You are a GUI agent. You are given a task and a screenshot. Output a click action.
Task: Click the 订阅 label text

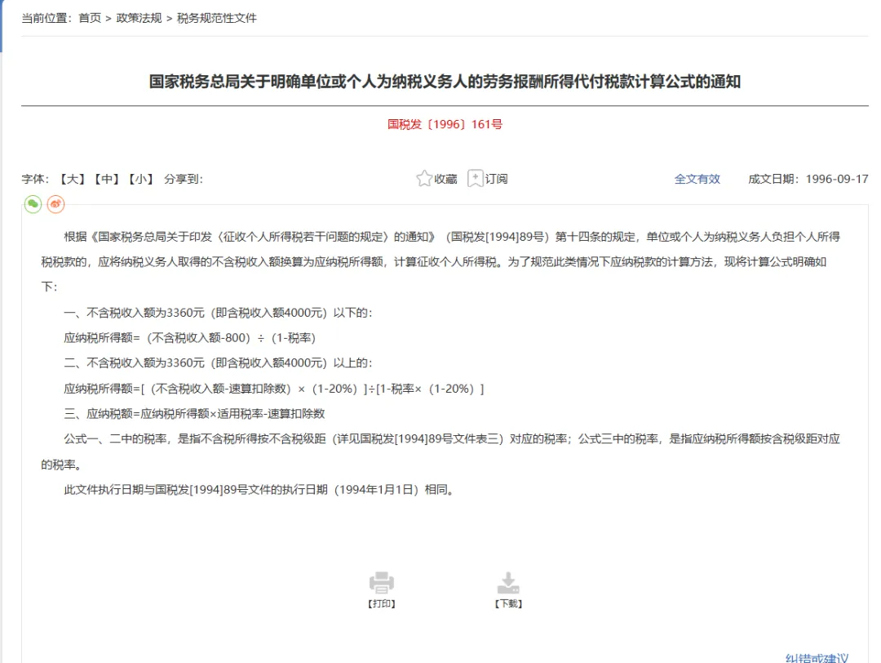pos(496,179)
